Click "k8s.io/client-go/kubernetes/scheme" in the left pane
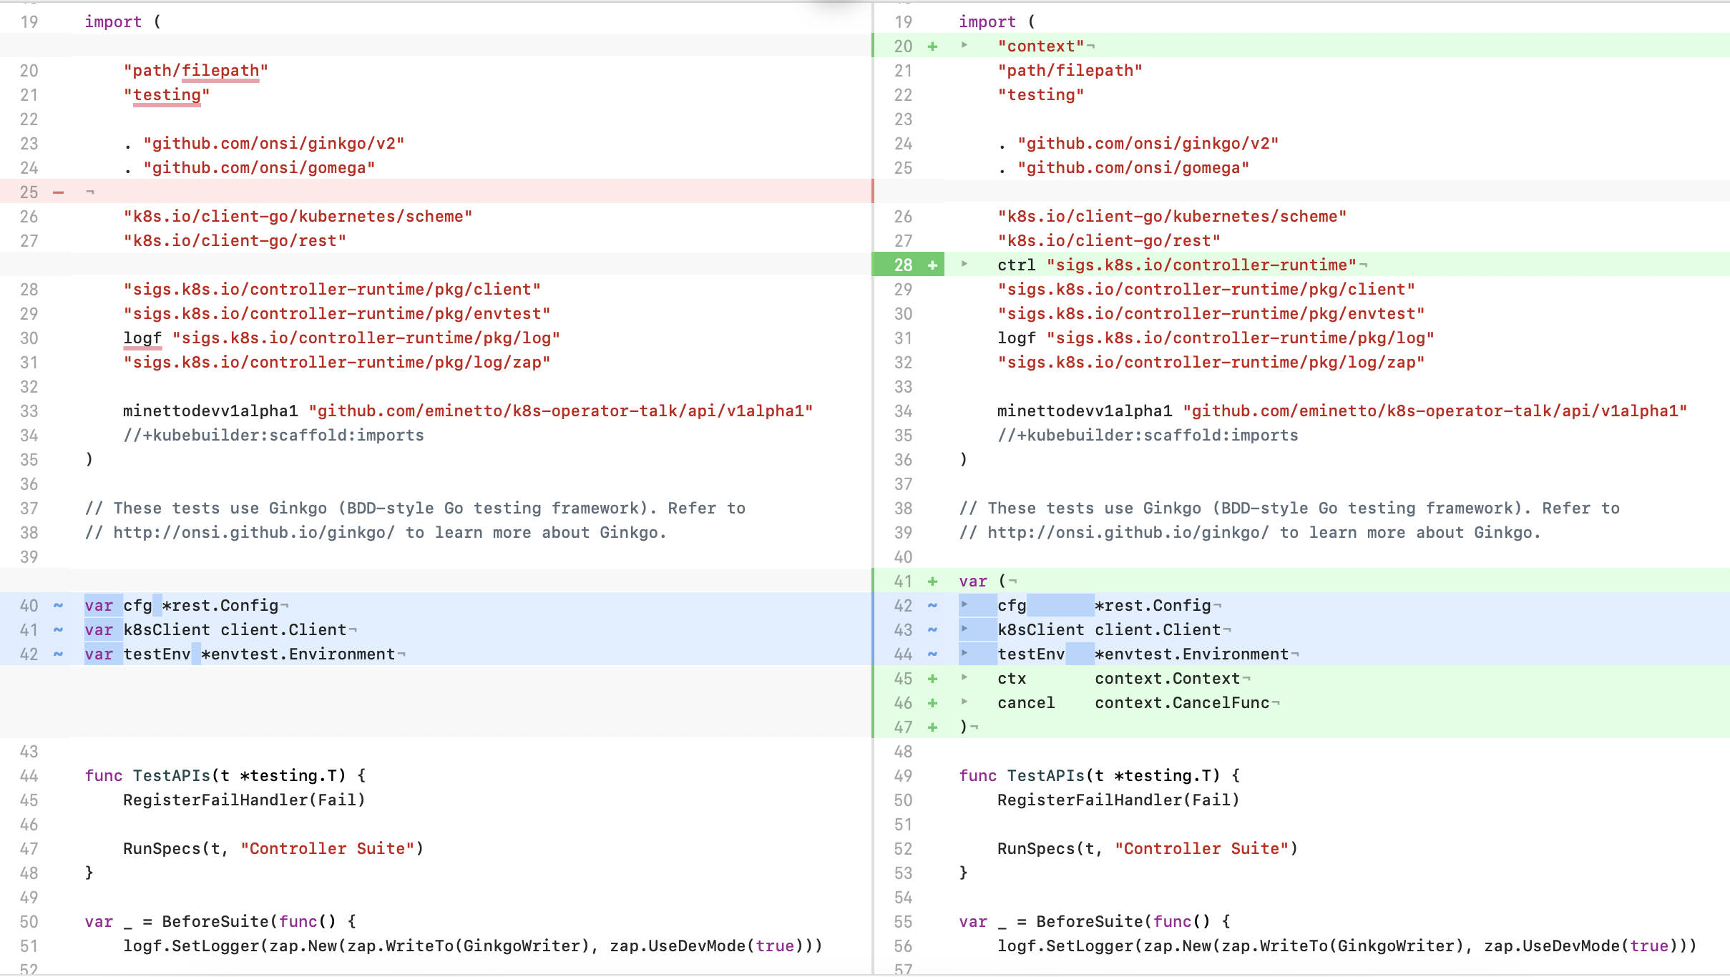 (x=298, y=217)
